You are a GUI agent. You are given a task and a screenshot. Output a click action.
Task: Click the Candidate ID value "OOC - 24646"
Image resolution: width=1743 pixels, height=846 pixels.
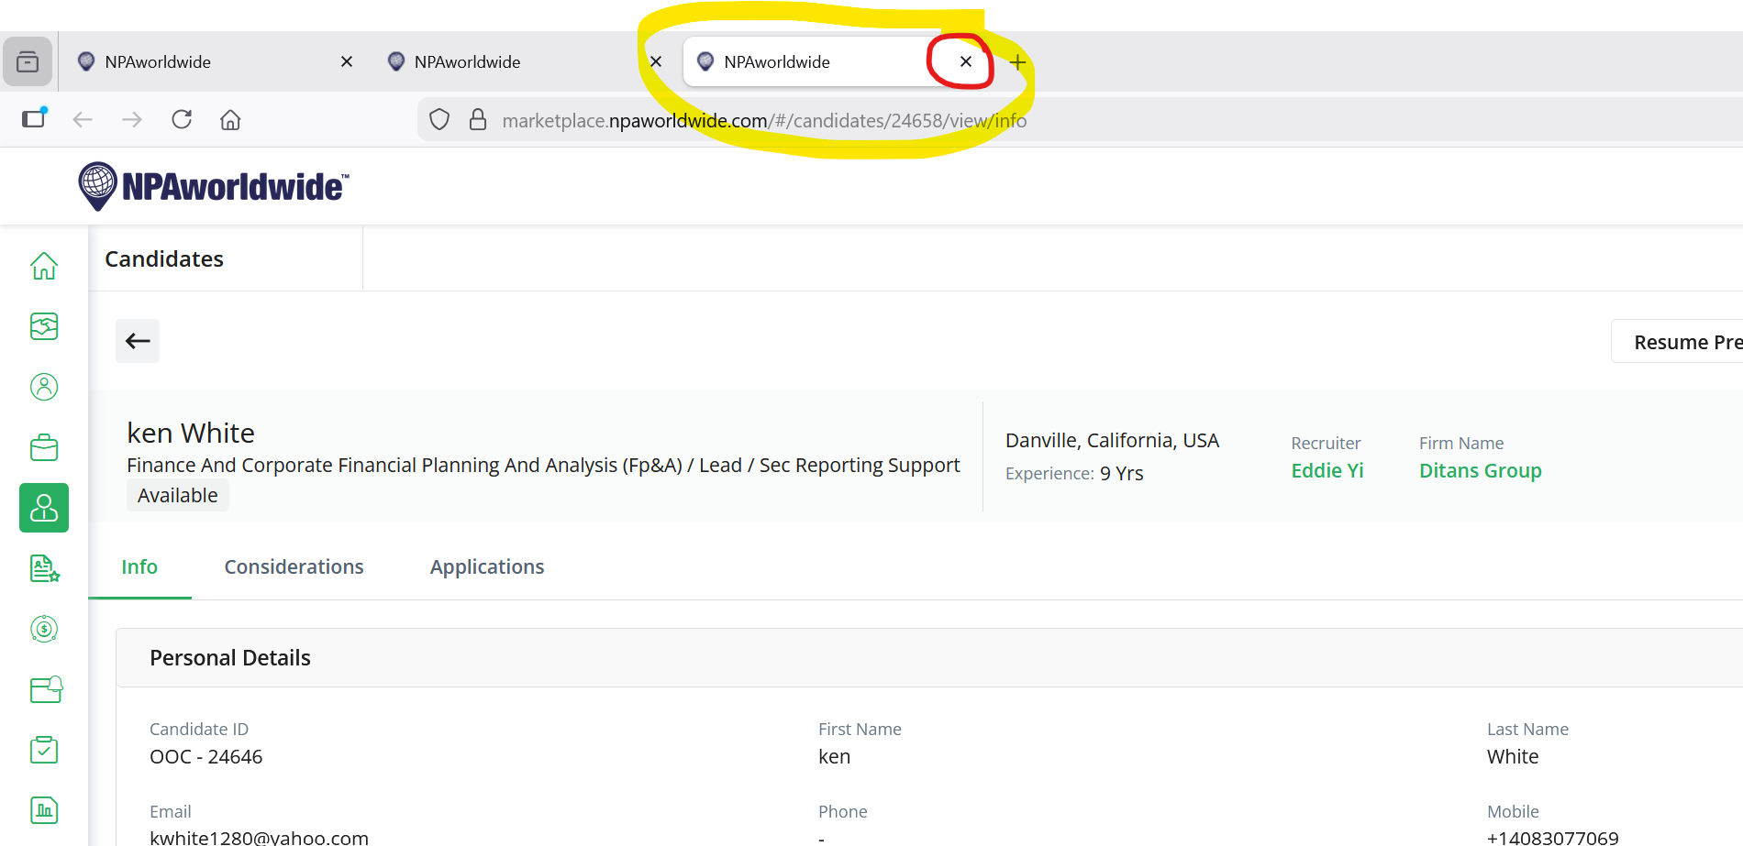[x=206, y=757]
